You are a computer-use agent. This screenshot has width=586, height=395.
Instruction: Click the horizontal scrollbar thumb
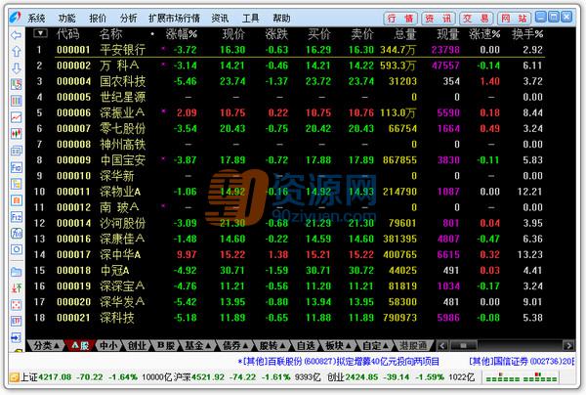click(463, 346)
